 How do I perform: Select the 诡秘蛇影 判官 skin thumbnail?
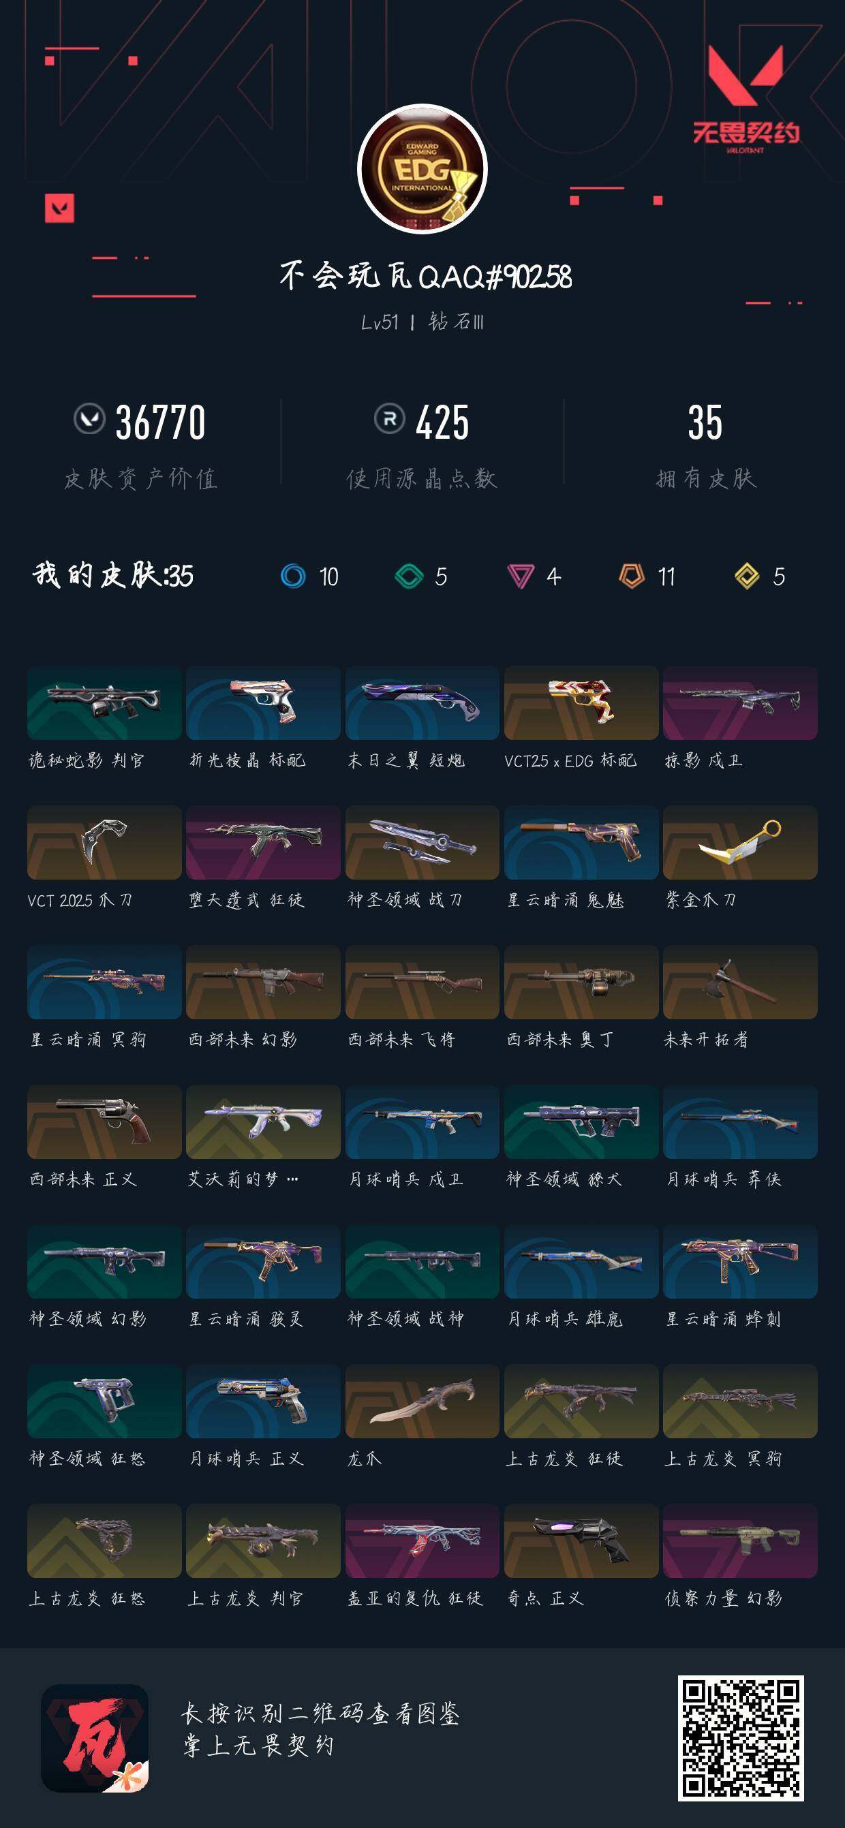pos(104,702)
